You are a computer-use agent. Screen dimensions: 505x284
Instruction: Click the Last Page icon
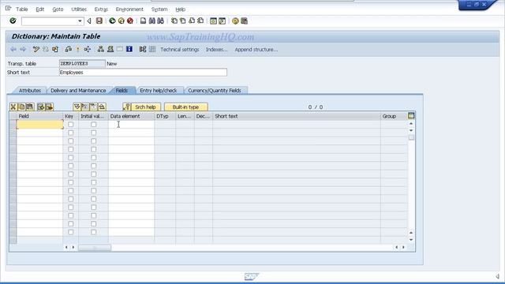[x=200, y=21]
